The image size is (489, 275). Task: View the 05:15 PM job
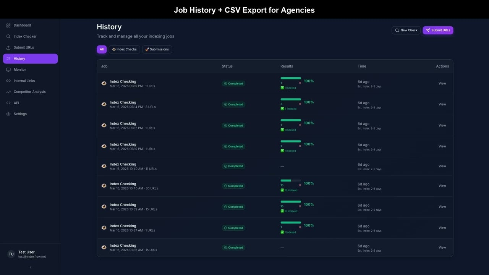click(442, 84)
